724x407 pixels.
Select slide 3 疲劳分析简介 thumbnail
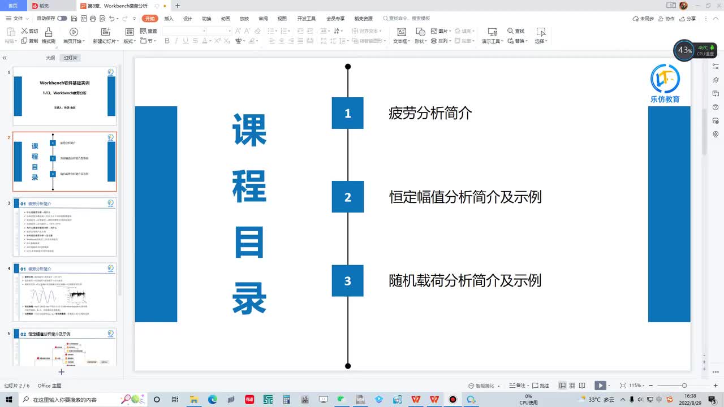click(x=64, y=227)
